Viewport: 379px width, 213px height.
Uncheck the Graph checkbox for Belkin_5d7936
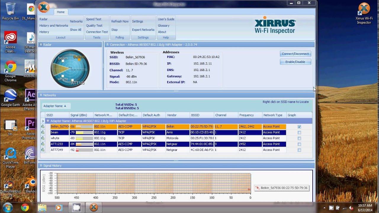click(x=299, y=127)
